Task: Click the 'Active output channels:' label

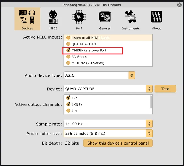Action: pyautogui.click(x=38, y=104)
